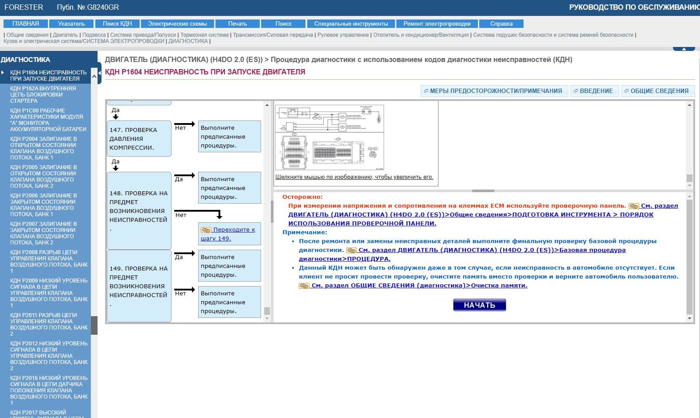Open the Поиск КДН tab

tap(117, 24)
